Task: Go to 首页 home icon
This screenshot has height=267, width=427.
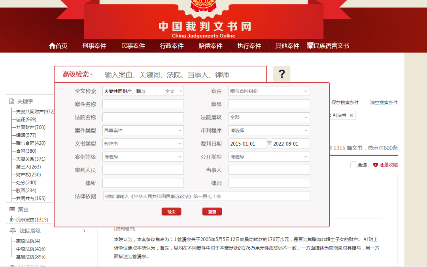Action: point(52,46)
